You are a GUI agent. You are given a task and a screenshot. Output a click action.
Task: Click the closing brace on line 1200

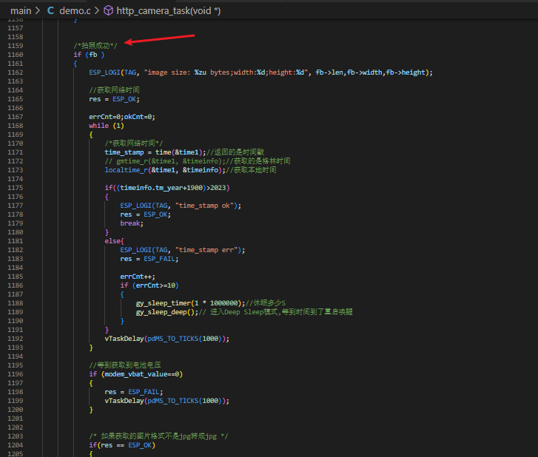91,410
